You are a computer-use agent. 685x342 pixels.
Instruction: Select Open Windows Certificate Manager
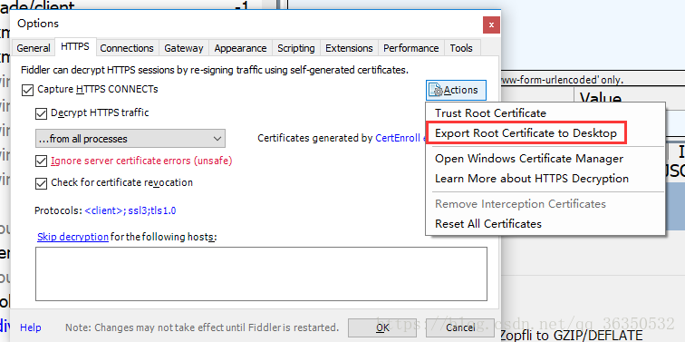coord(545,159)
